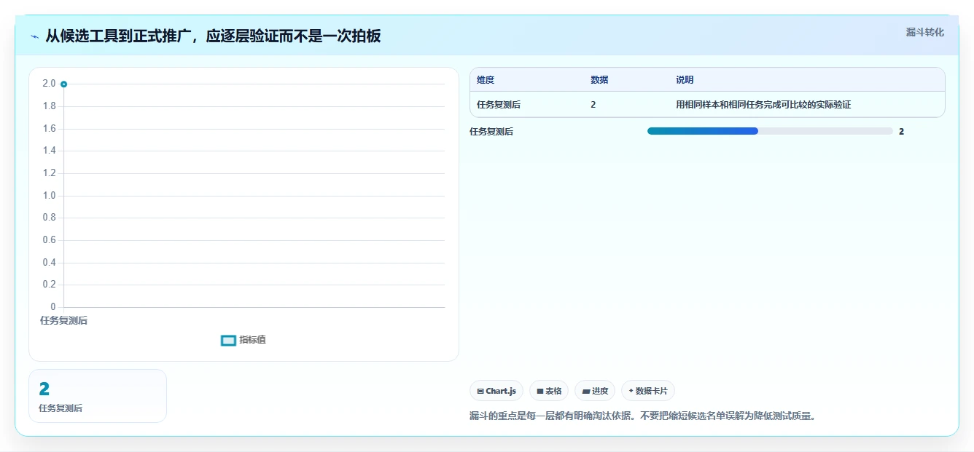Click the 任务复测后 x-axis label in chart

(x=63, y=320)
